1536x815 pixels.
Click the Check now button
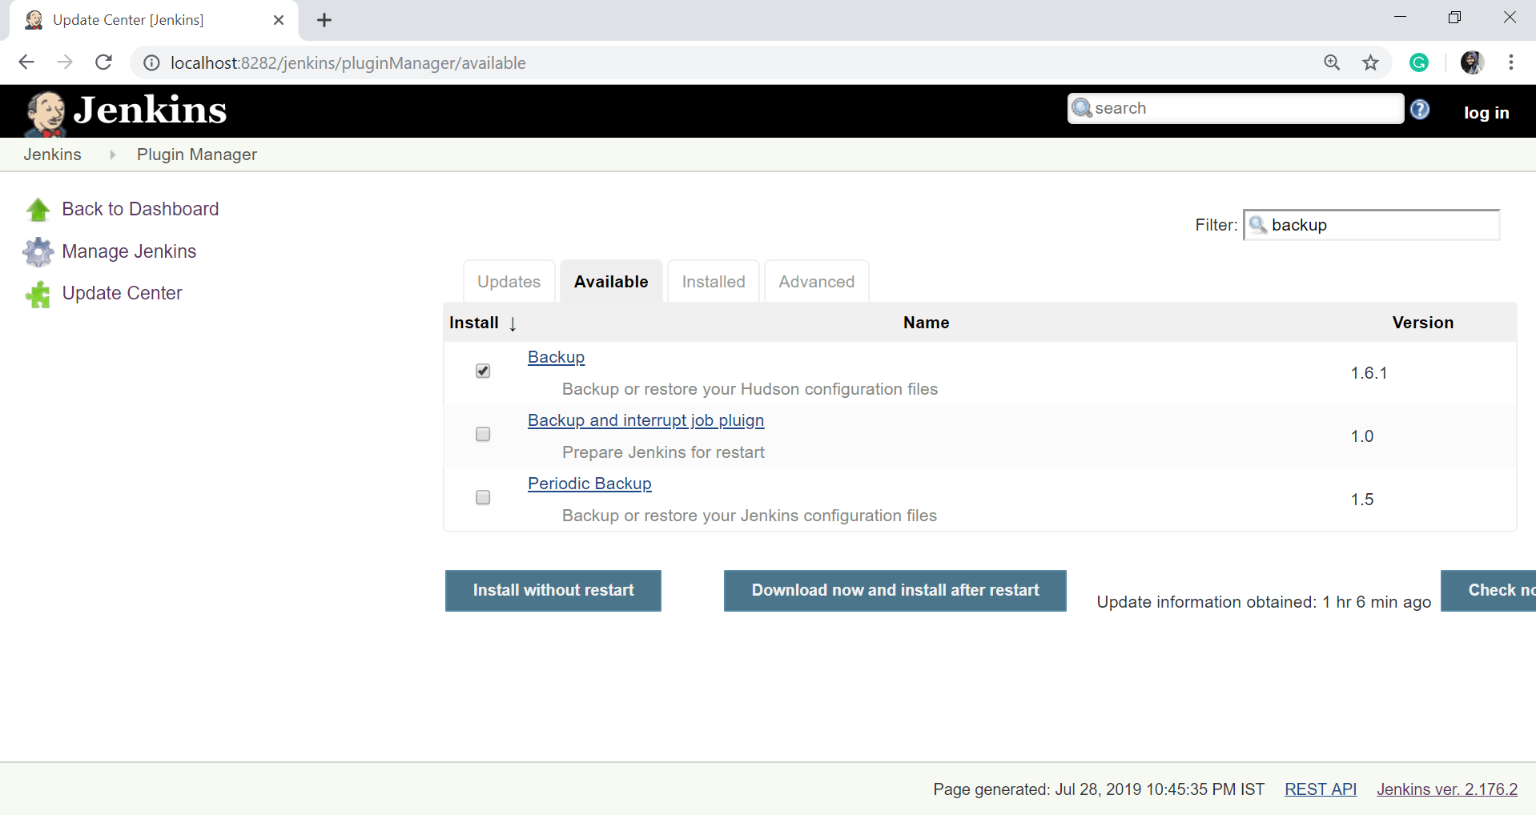click(x=1489, y=591)
